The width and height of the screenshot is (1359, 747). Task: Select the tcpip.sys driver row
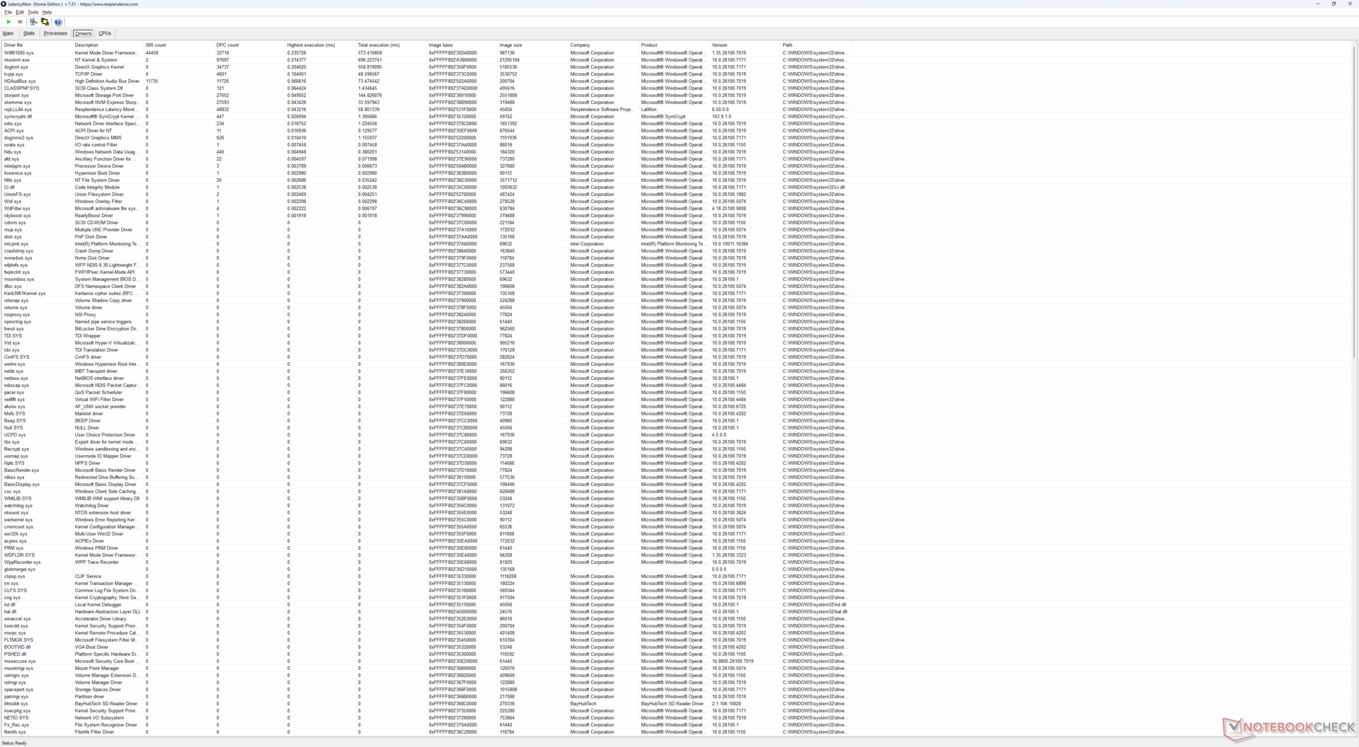[x=426, y=74]
